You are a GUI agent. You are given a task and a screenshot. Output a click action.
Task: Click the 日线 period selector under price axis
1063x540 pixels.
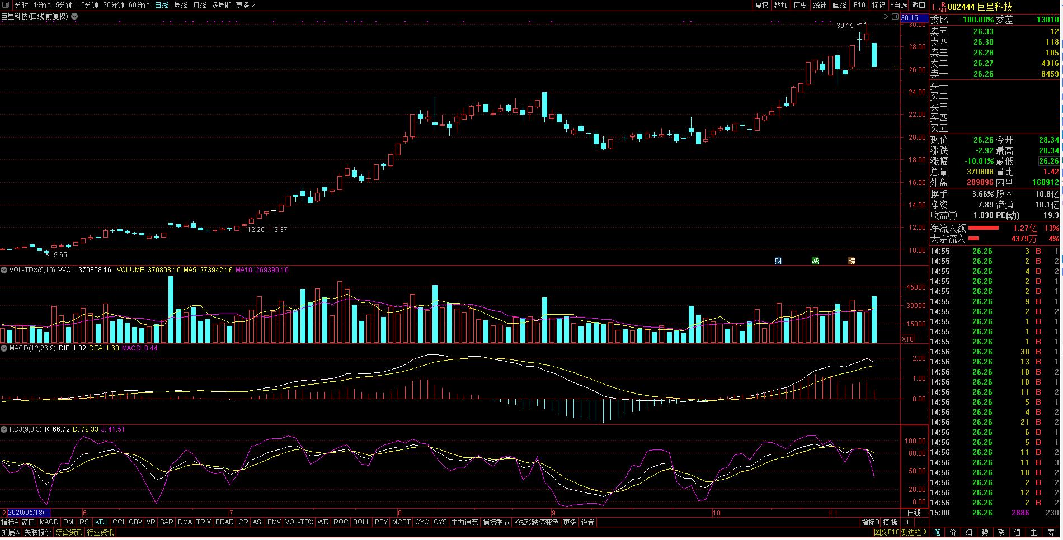coord(914,513)
